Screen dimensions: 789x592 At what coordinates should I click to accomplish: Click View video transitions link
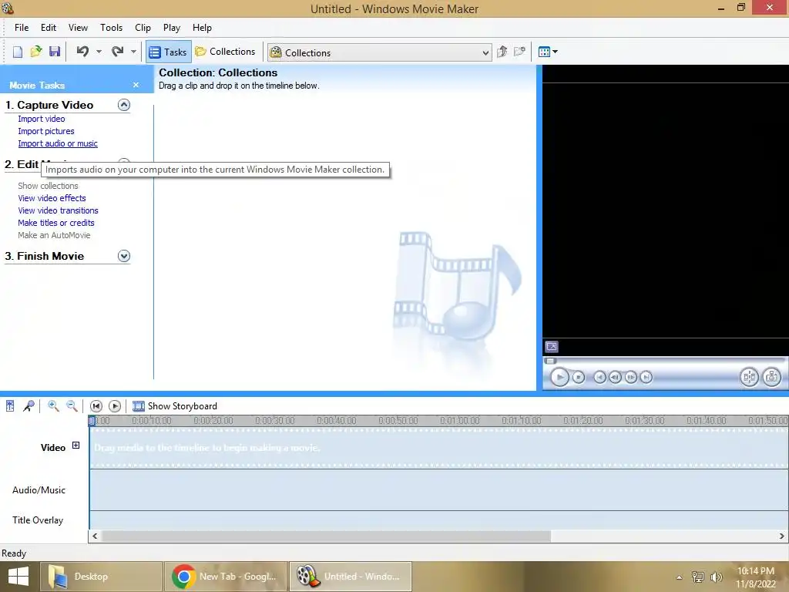tap(59, 210)
